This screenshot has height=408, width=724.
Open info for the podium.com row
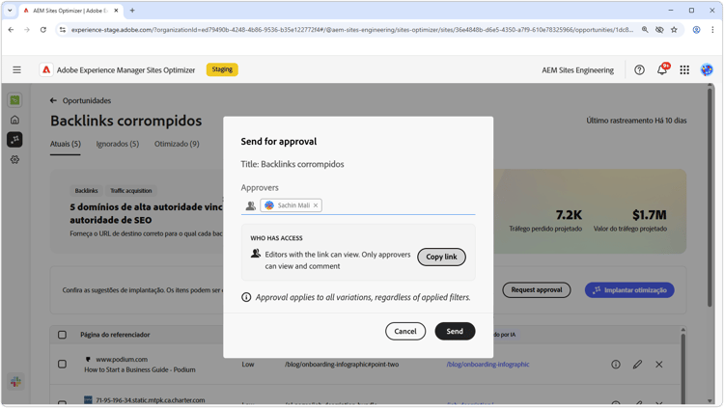pos(616,365)
